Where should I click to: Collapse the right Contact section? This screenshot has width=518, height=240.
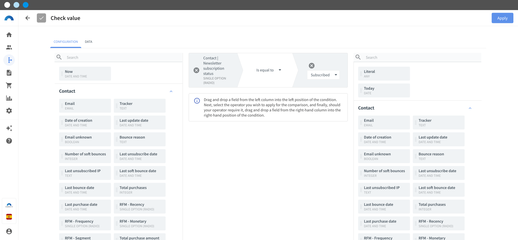[470, 108]
